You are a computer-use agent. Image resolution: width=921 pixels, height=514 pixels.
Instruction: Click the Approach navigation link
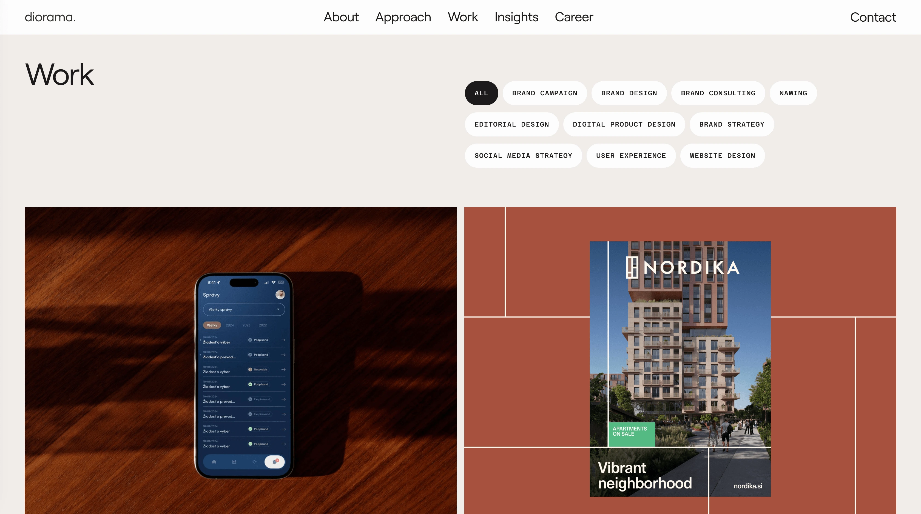403,17
